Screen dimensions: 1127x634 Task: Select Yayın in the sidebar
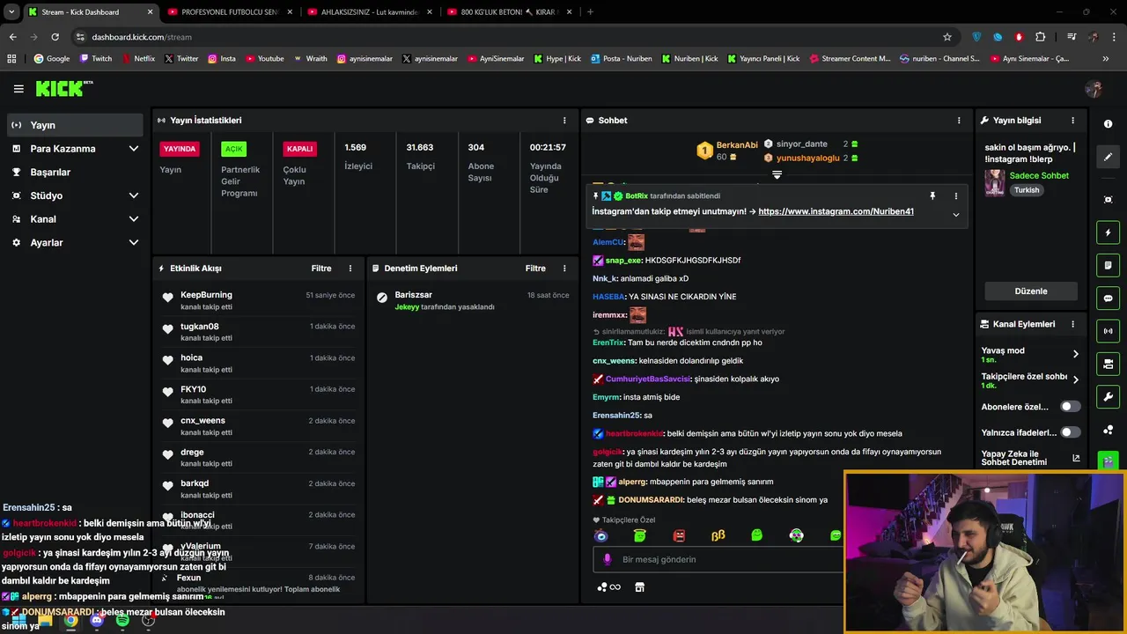click(x=75, y=125)
